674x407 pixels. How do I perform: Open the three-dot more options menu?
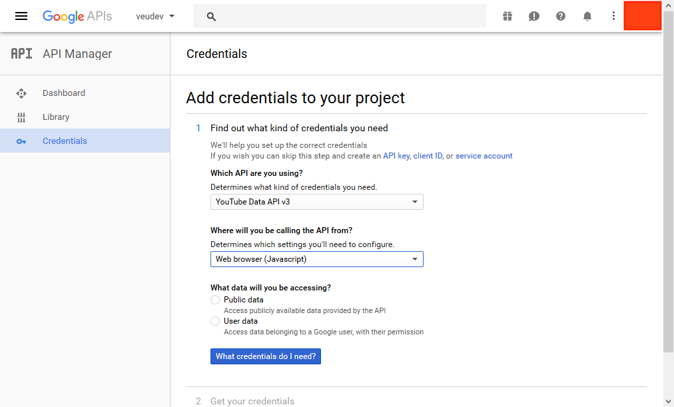613,16
